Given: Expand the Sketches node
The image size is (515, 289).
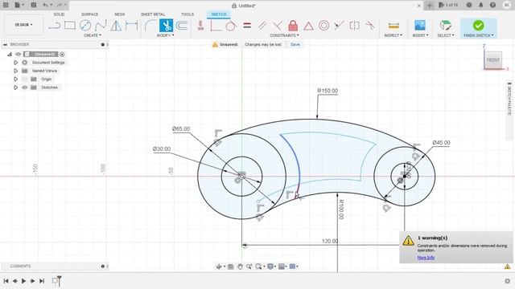Looking at the screenshot, I should coord(15,88).
